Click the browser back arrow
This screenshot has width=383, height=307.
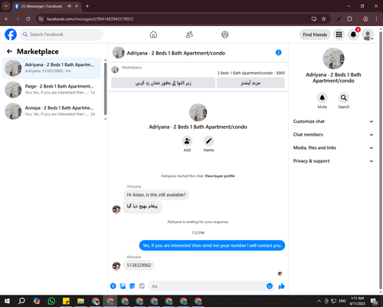7,19
